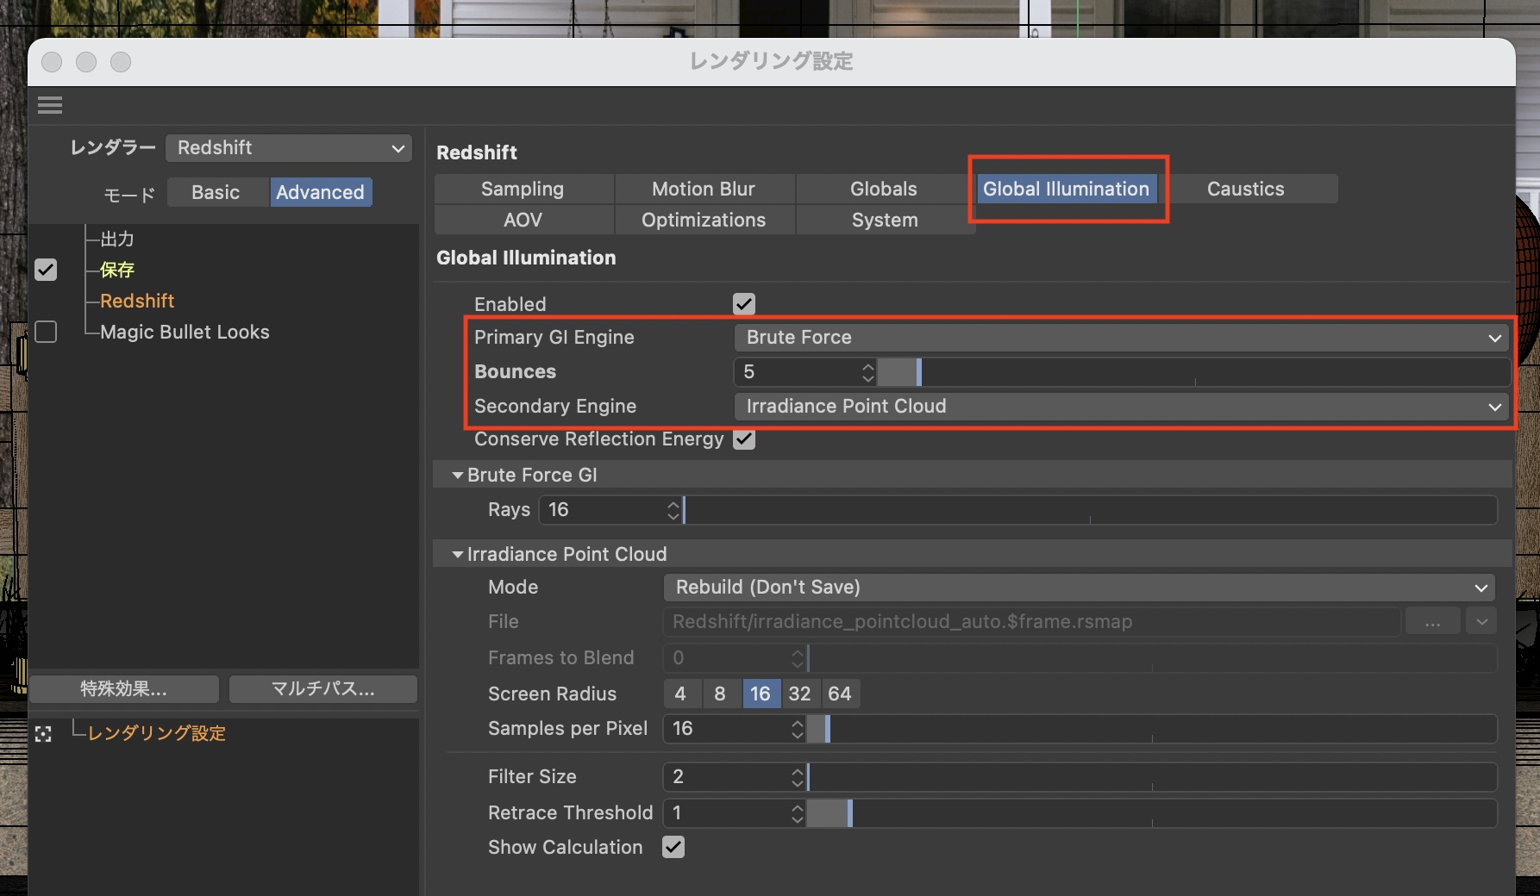
Task: Click the Bounces stepper arrows
Action: (867, 372)
